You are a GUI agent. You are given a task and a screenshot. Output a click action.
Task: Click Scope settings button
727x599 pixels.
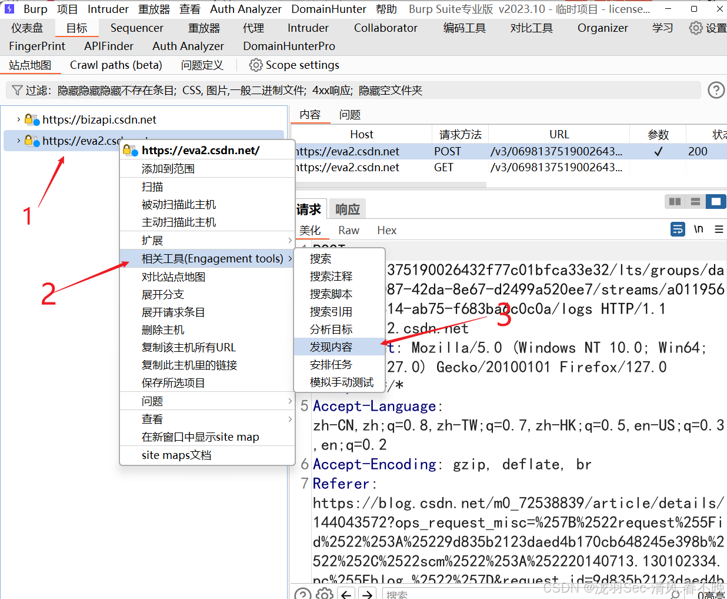295,65
